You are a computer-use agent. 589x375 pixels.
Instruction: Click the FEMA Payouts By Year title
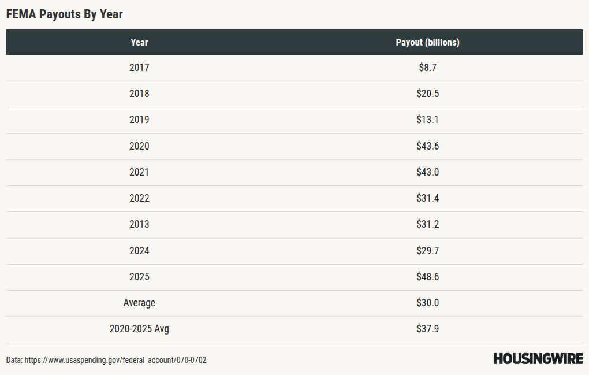point(64,14)
